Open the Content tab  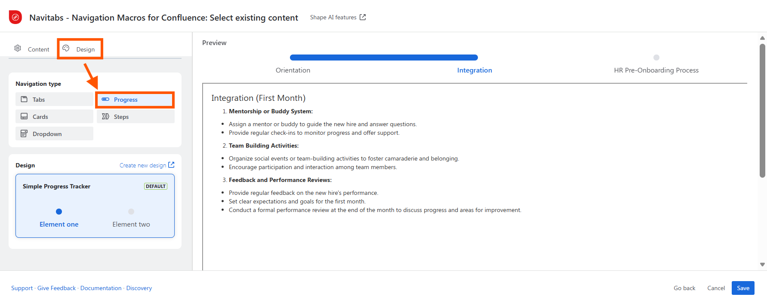(32, 49)
